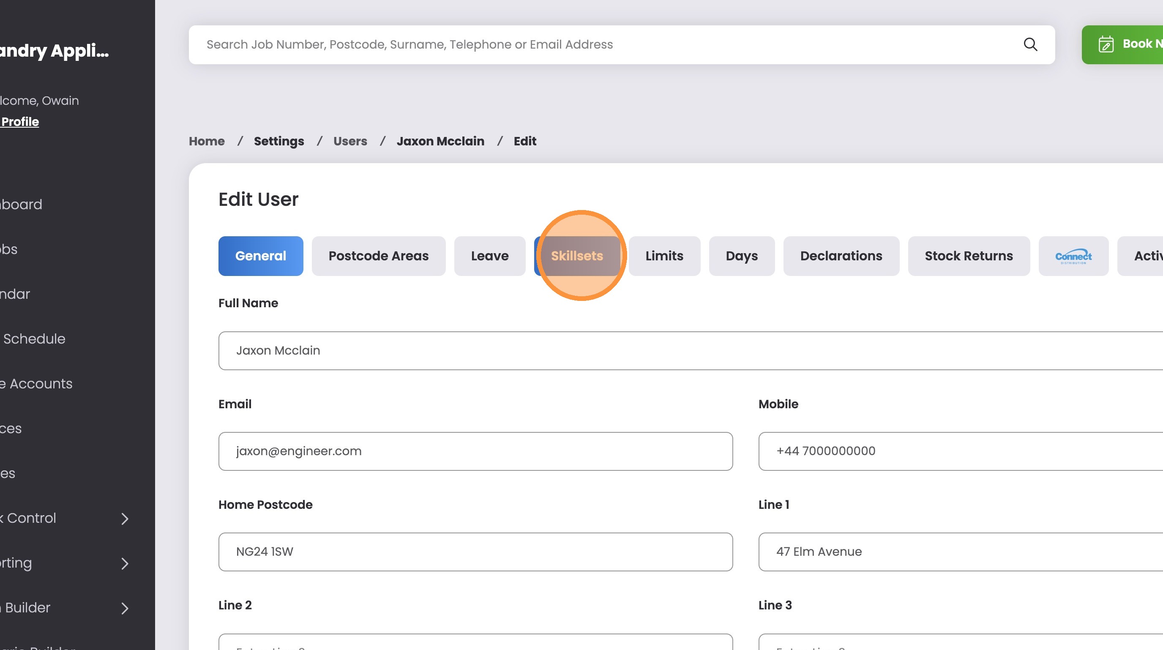1163x650 pixels.
Task: Click into the top search bar
Action: (587, 44)
